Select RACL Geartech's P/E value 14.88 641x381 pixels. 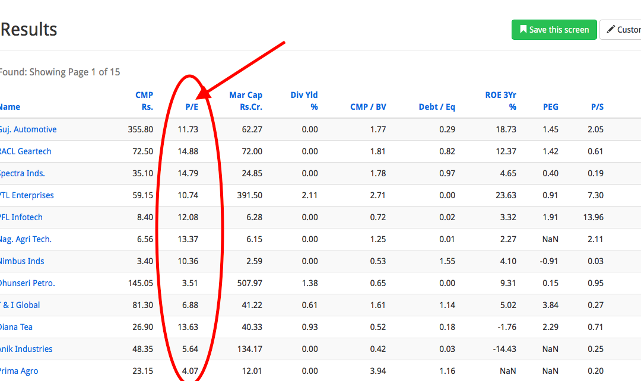click(x=188, y=151)
